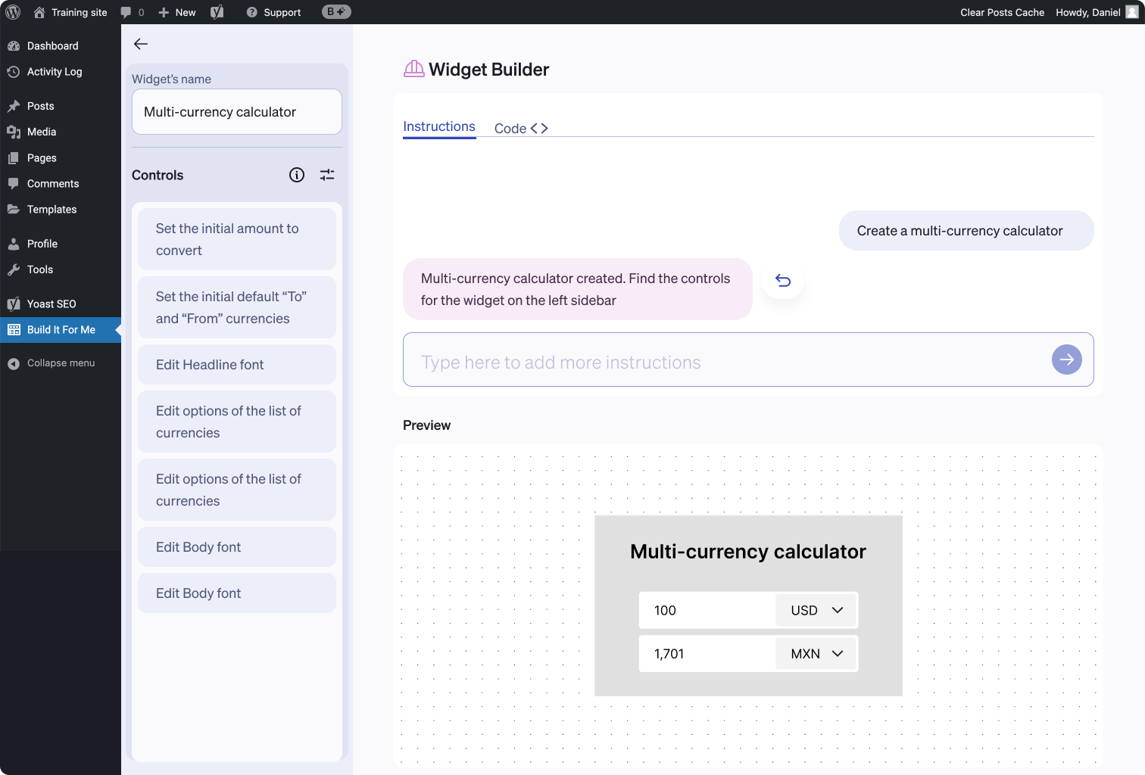1145x775 pixels.
Task: Open Controls adjustment sliders icon
Action: 327,175
